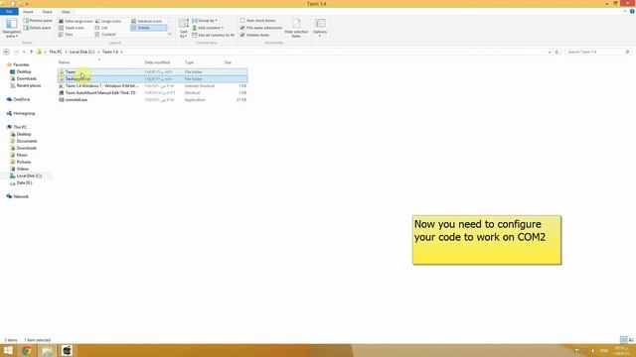Toggle the Preview pane
This screenshot has width=636, height=357.
pos(38,20)
